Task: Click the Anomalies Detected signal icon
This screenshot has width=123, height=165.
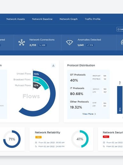Action: tap(70, 42)
